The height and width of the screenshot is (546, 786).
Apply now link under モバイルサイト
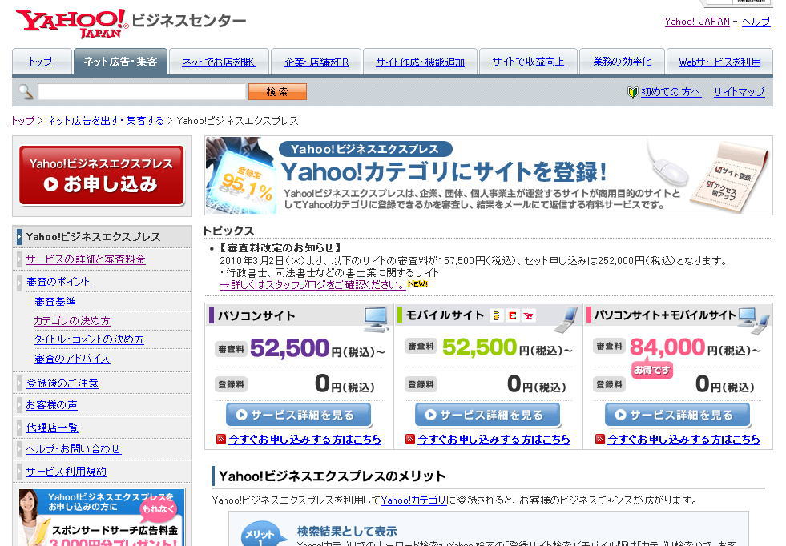(494, 440)
